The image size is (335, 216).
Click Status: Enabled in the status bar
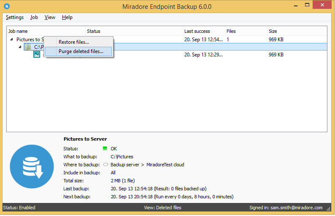(19, 208)
